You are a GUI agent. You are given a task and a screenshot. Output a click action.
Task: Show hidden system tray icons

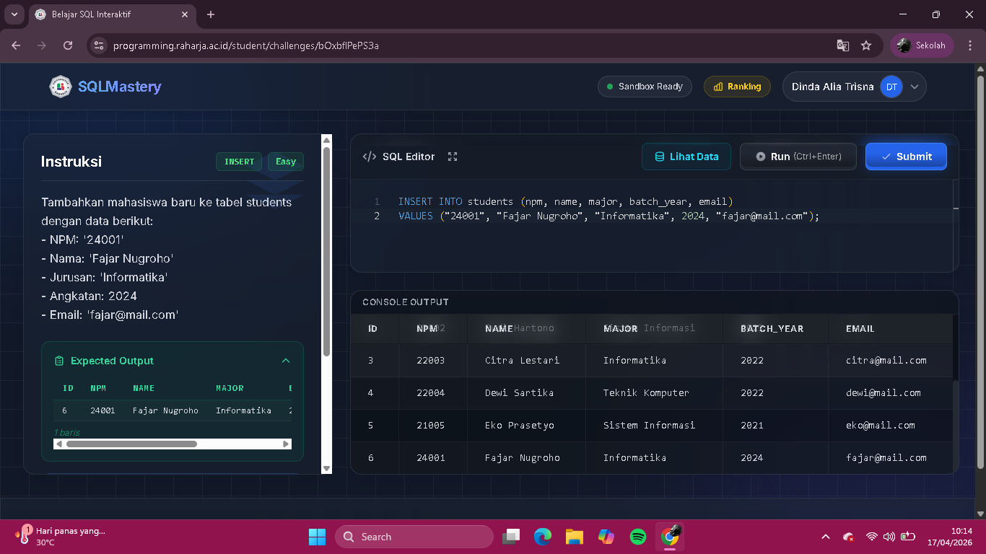[x=825, y=537]
